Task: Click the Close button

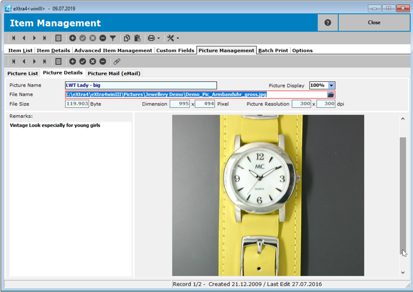Action: (374, 22)
